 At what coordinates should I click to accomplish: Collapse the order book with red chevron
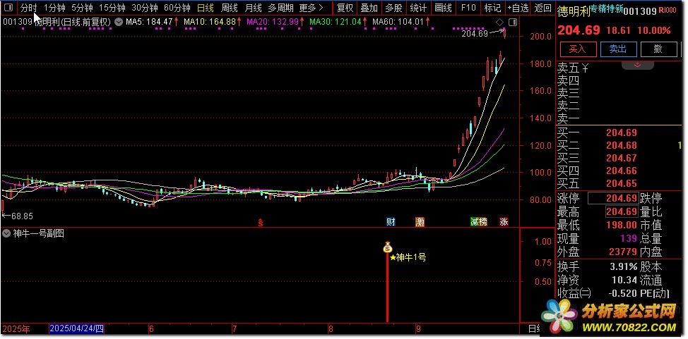coord(638,66)
